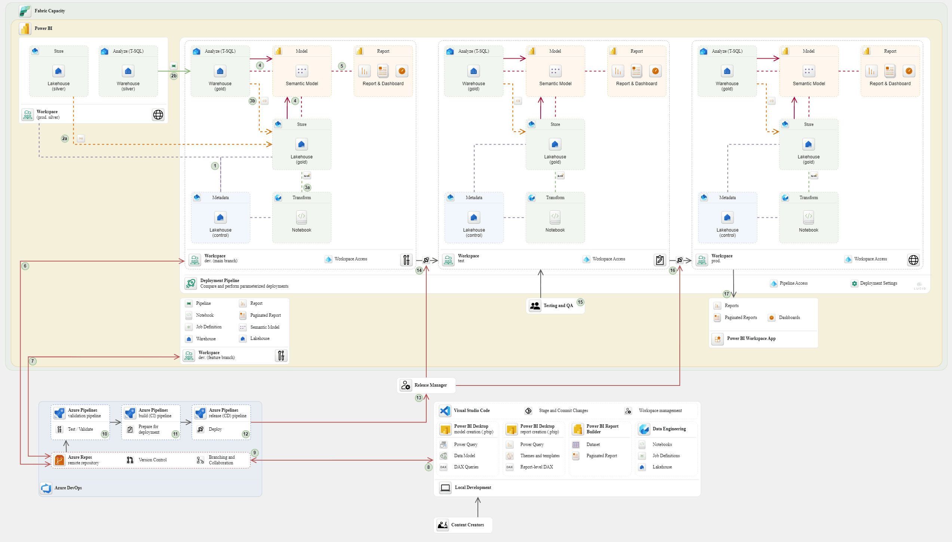This screenshot has width=952, height=542.
Task: Select the Release Manager icon
Action: (x=406, y=385)
